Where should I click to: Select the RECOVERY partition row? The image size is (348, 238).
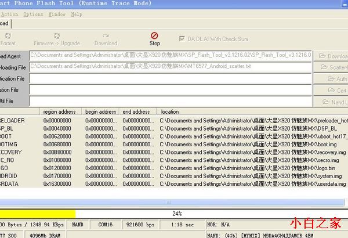[x=174, y=152]
